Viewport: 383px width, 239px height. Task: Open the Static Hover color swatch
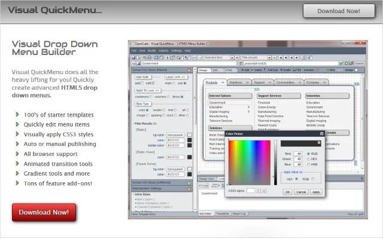(x=189, y=157)
